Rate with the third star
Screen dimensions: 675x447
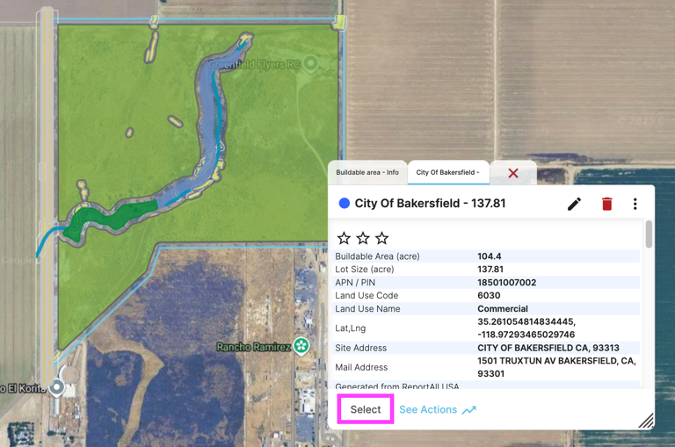click(x=381, y=238)
